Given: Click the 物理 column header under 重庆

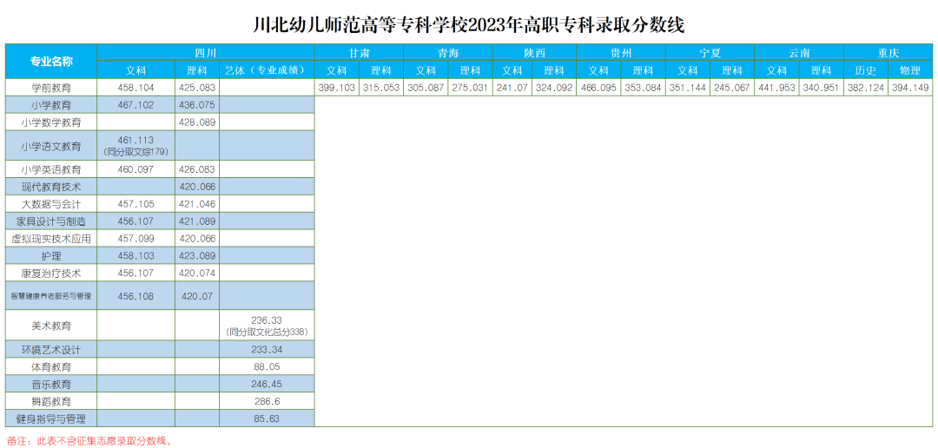Looking at the screenshot, I should point(910,70).
